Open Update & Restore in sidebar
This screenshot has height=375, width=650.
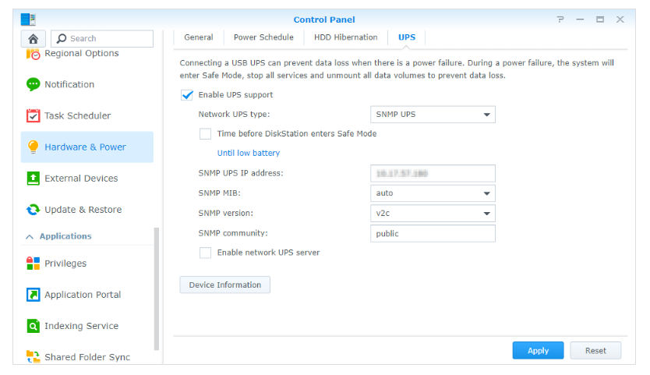(x=87, y=210)
